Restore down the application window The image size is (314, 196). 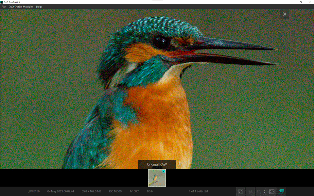301,2
